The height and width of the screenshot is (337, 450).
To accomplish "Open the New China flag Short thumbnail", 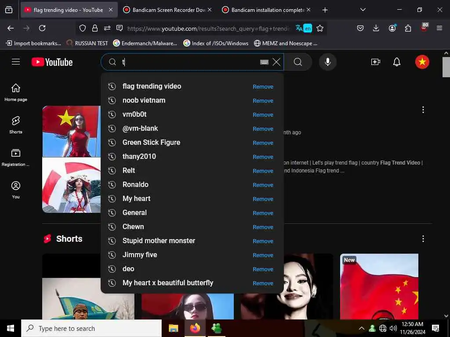I will (x=379, y=287).
